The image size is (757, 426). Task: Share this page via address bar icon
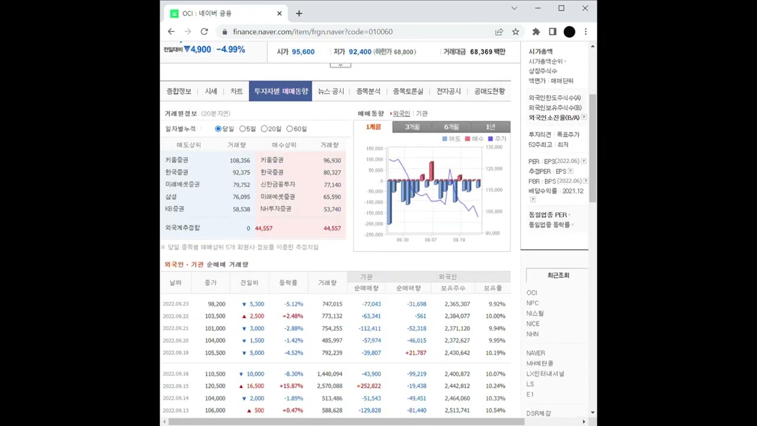499,32
